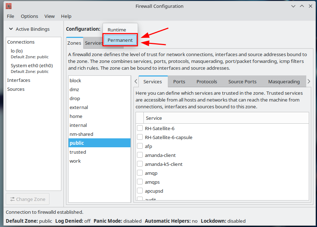
Task: Toggle the afp service checkbox
Action: click(140, 146)
